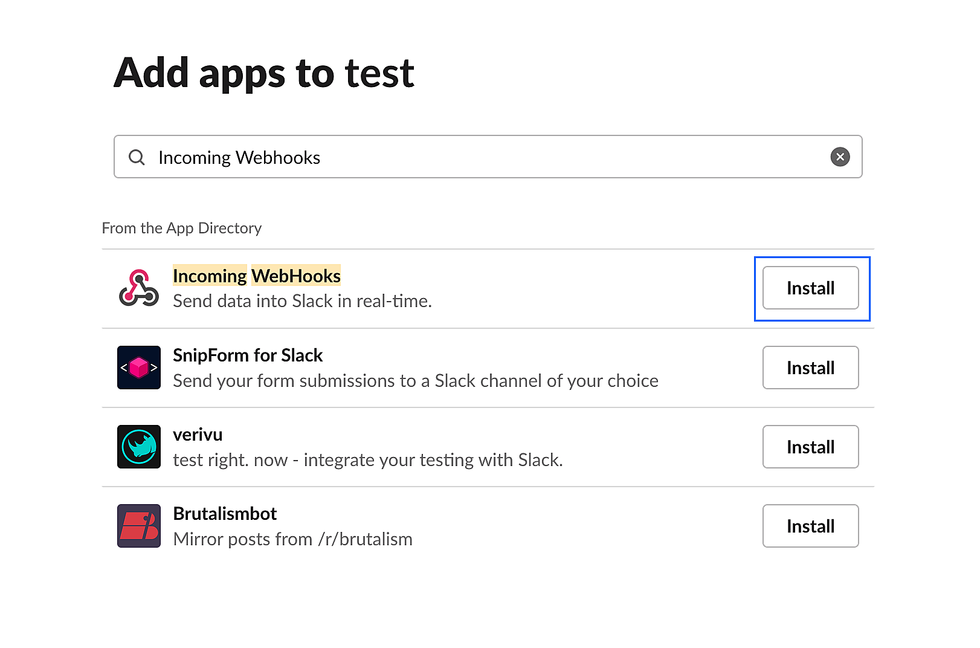Viewport: 980px width, 648px height.
Task: Click the From the App Directory header
Action: click(182, 228)
